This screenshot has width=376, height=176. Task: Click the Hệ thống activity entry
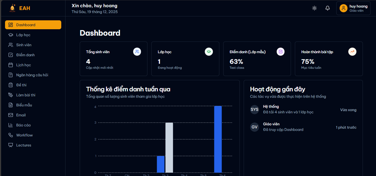click(x=303, y=109)
